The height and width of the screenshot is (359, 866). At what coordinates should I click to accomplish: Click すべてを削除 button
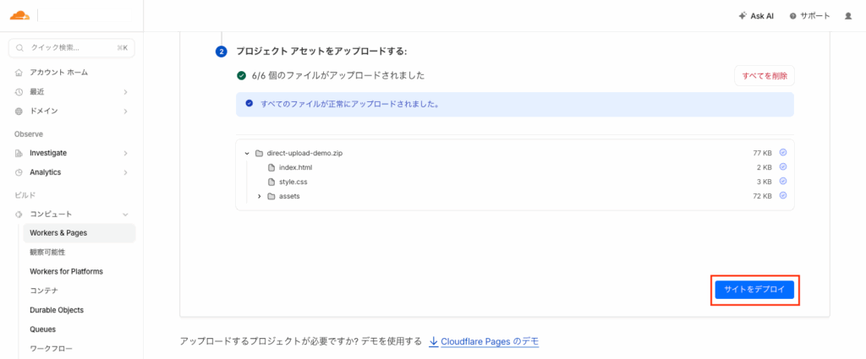pyautogui.click(x=765, y=76)
